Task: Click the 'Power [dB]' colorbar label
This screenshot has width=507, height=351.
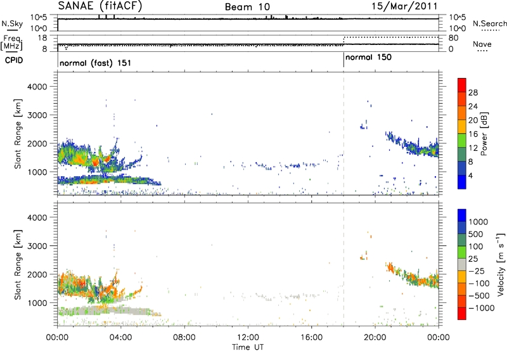Action: (484, 134)
